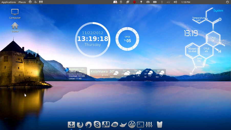This screenshot has height=130, width=231.
Task: Click the globe icon on network widget
Action: click(x=67, y=70)
